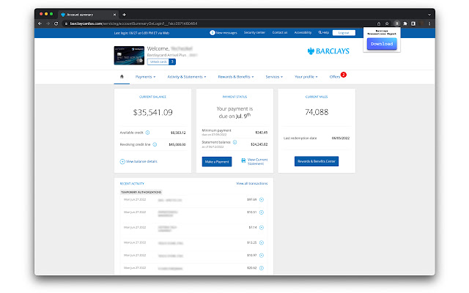This screenshot has height=293, width=469.
Task: Expand the $10.97 transaction arrow
Action: (x=262, y=256)
